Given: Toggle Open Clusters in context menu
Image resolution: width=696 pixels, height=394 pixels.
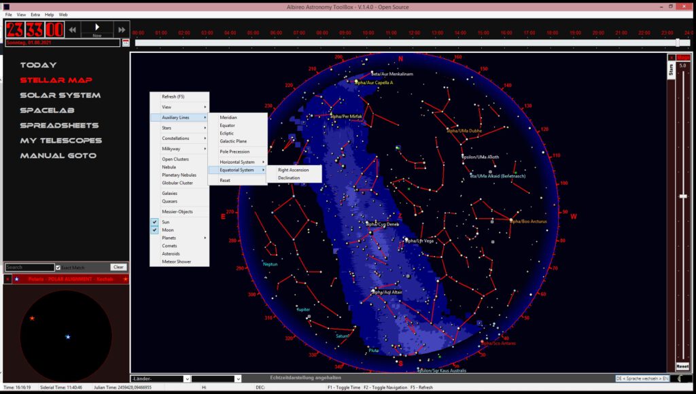Looking at the screenshot, I should pyautogui.click(x=179, y=159).
